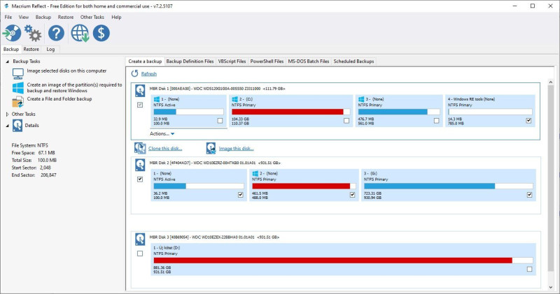Open the File menu
The image size is (560, 294).
click(8, 17)
